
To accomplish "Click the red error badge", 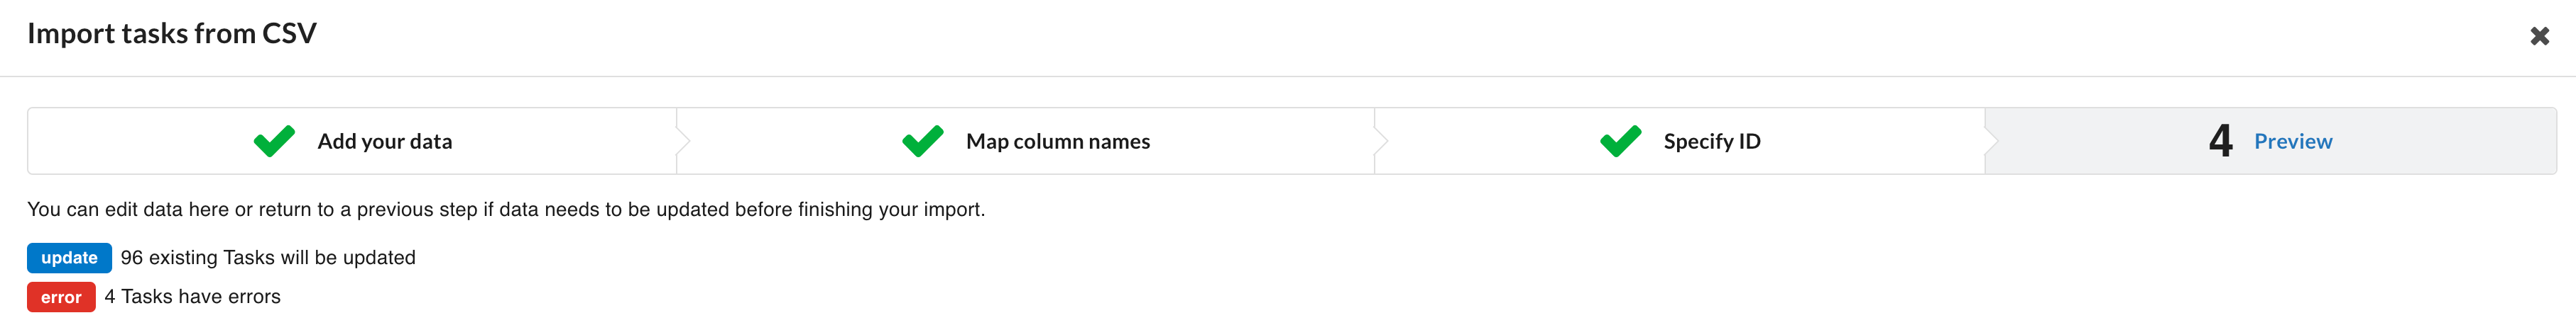I will pyautogui.click(x=61, y=297).
